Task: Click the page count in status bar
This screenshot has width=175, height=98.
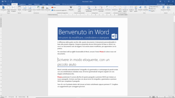Action: pos(4,97)
